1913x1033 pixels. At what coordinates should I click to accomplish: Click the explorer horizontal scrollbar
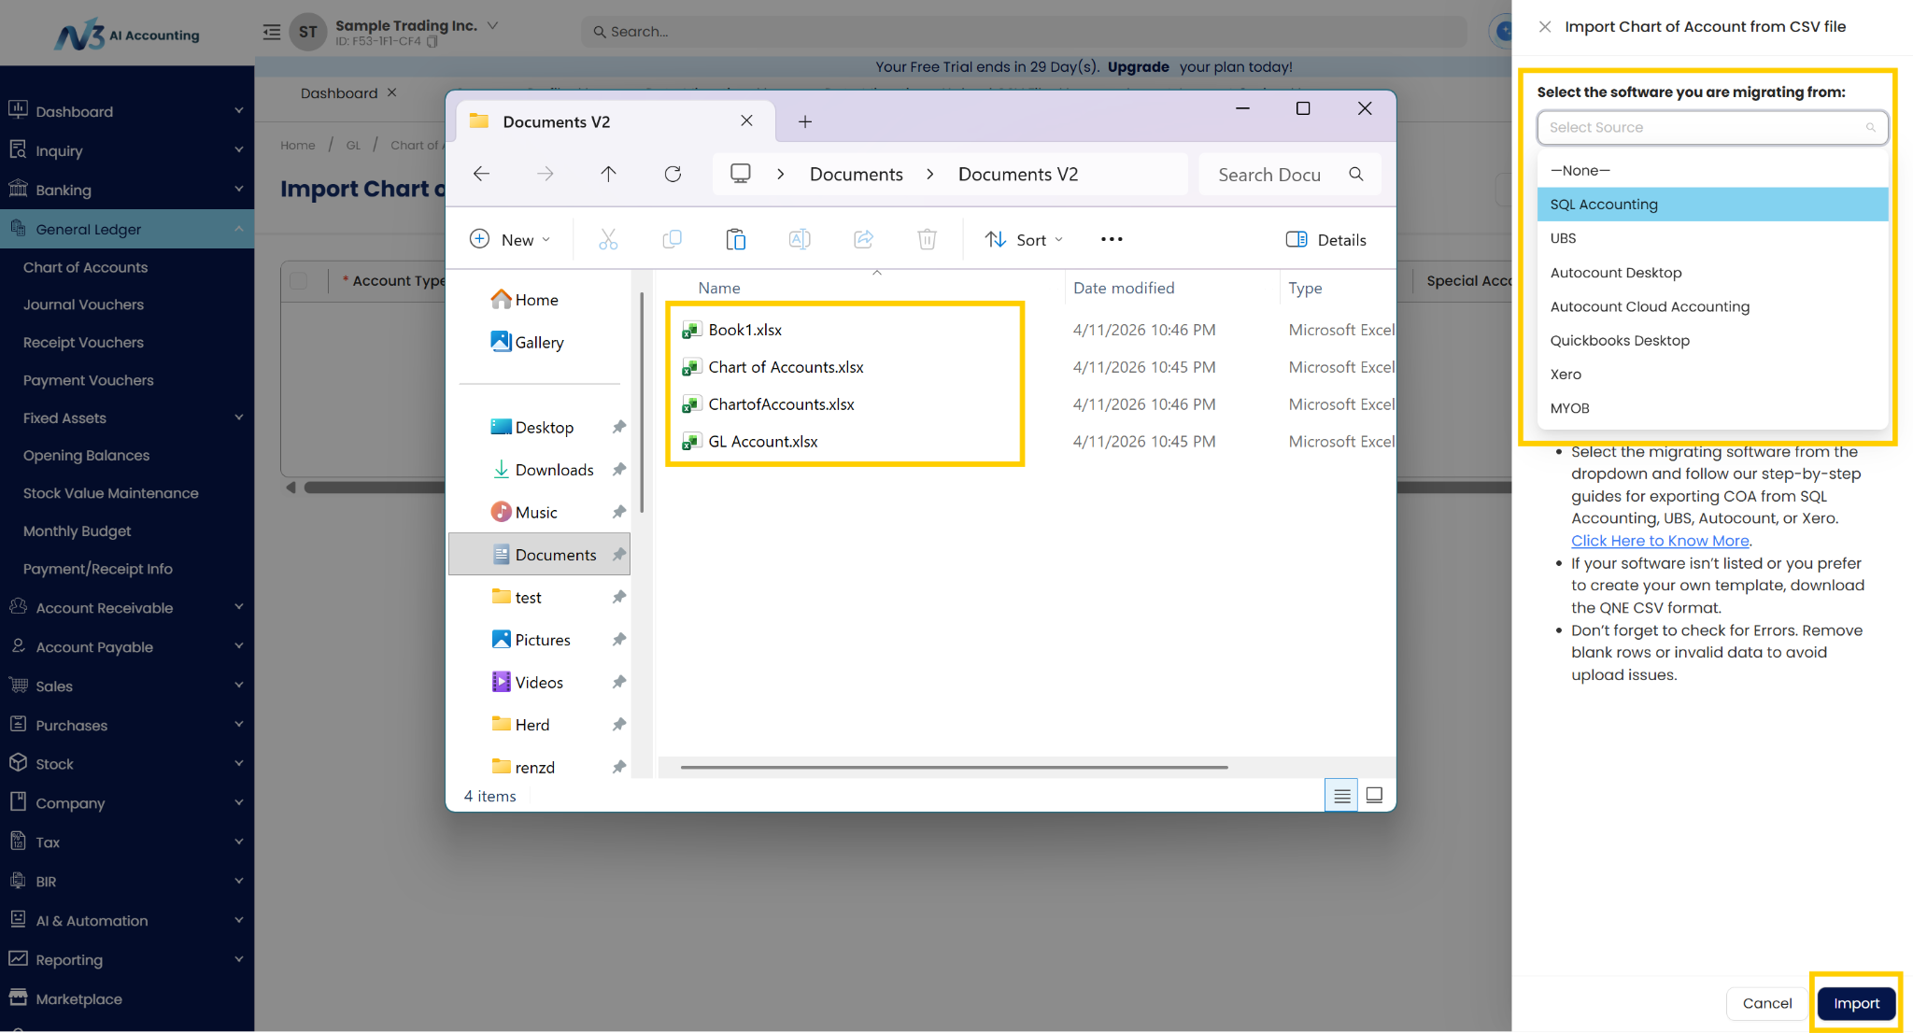point(954,767)
